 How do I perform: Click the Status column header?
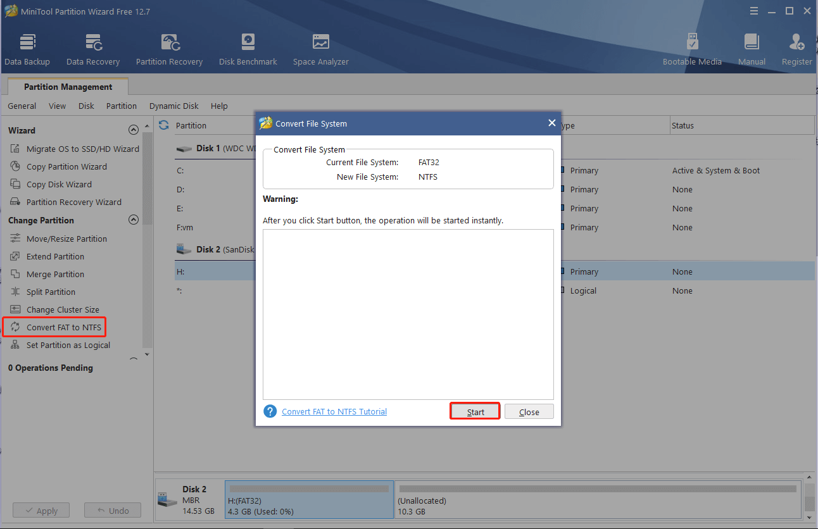coord(742,125)
